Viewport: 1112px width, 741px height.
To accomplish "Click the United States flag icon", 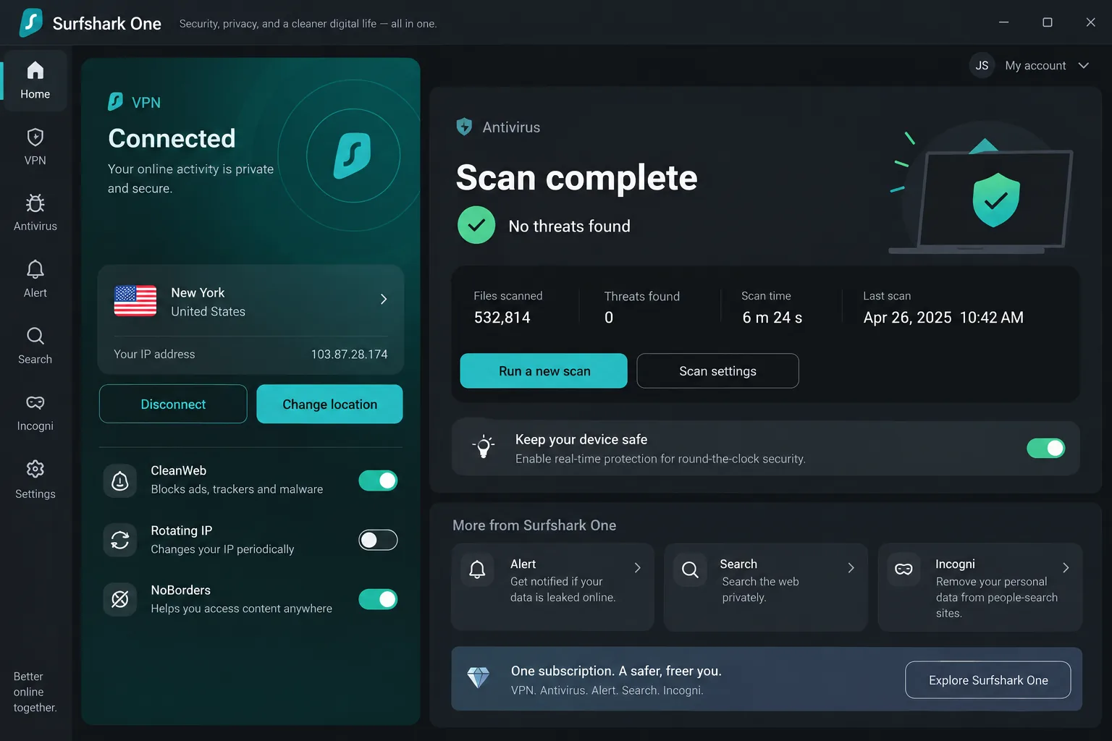I will (135, 301).
